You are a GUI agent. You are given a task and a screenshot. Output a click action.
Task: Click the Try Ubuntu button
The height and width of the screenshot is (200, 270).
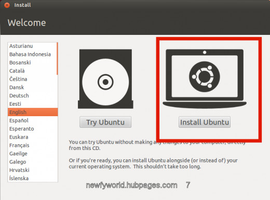click(105, 122)
